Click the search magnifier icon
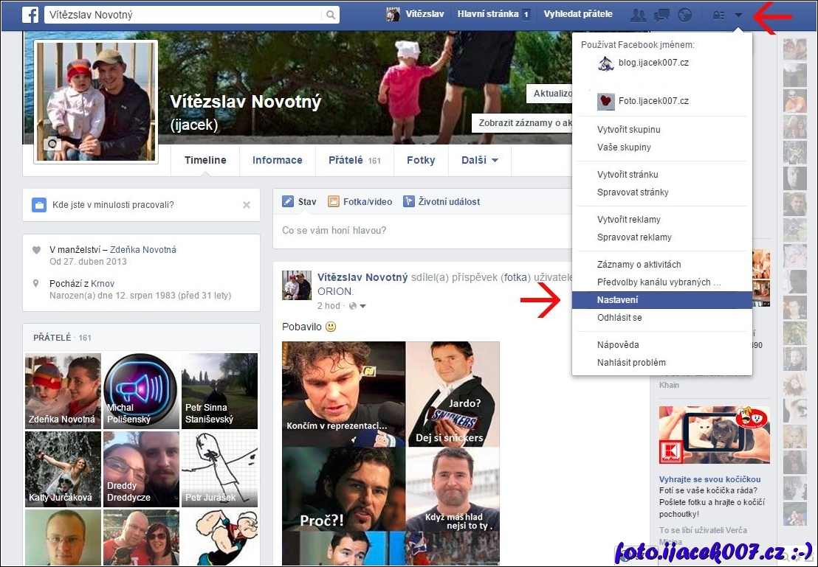This screenshot has width=818, height=567. (329, 15)
